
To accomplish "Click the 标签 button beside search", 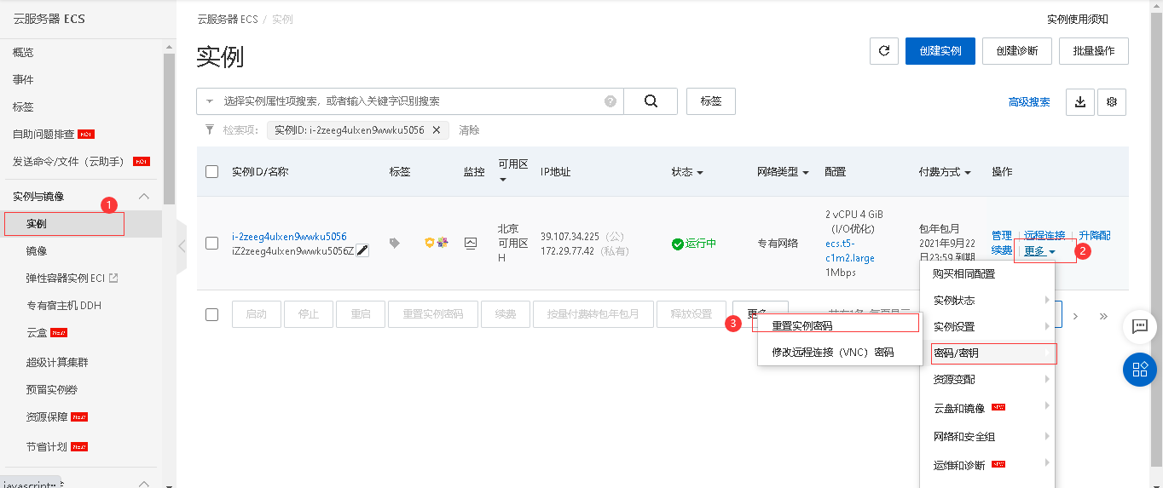I will pyautogui.click(x=711, y=101).
